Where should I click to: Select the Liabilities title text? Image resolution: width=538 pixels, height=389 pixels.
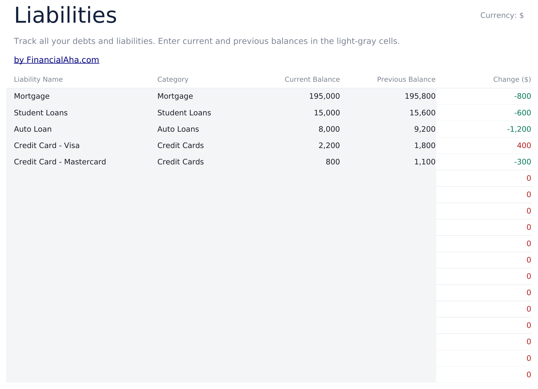(x=65, y=15)
